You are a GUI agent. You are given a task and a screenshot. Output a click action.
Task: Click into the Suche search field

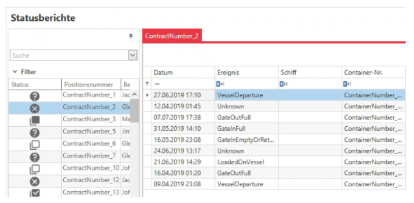[x=69, y=56]
